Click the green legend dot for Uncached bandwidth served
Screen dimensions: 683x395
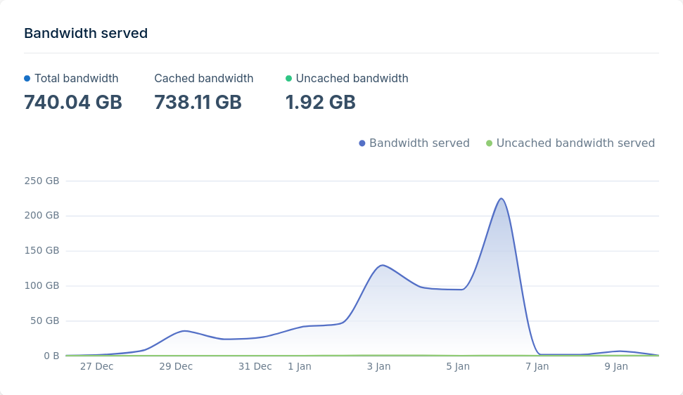[490, 143]
